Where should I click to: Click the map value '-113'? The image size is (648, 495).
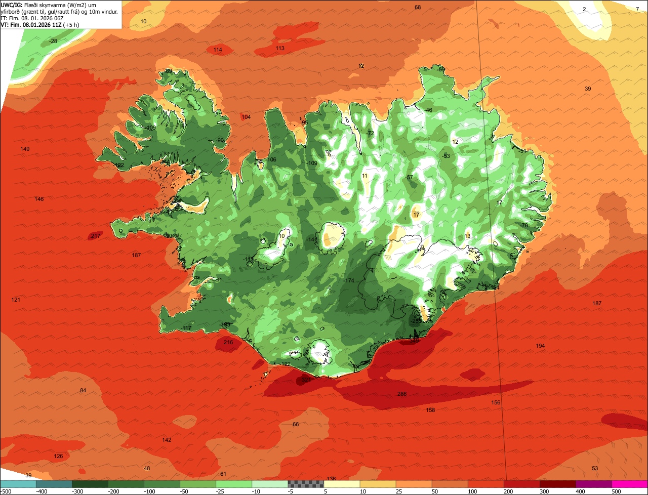pyautogui.click(x=248, y=259)
